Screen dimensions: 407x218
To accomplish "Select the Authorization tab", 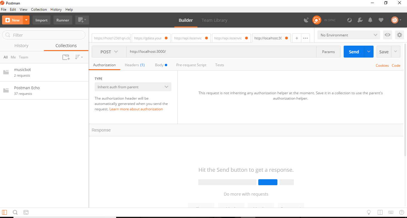I will pos(105,65).
